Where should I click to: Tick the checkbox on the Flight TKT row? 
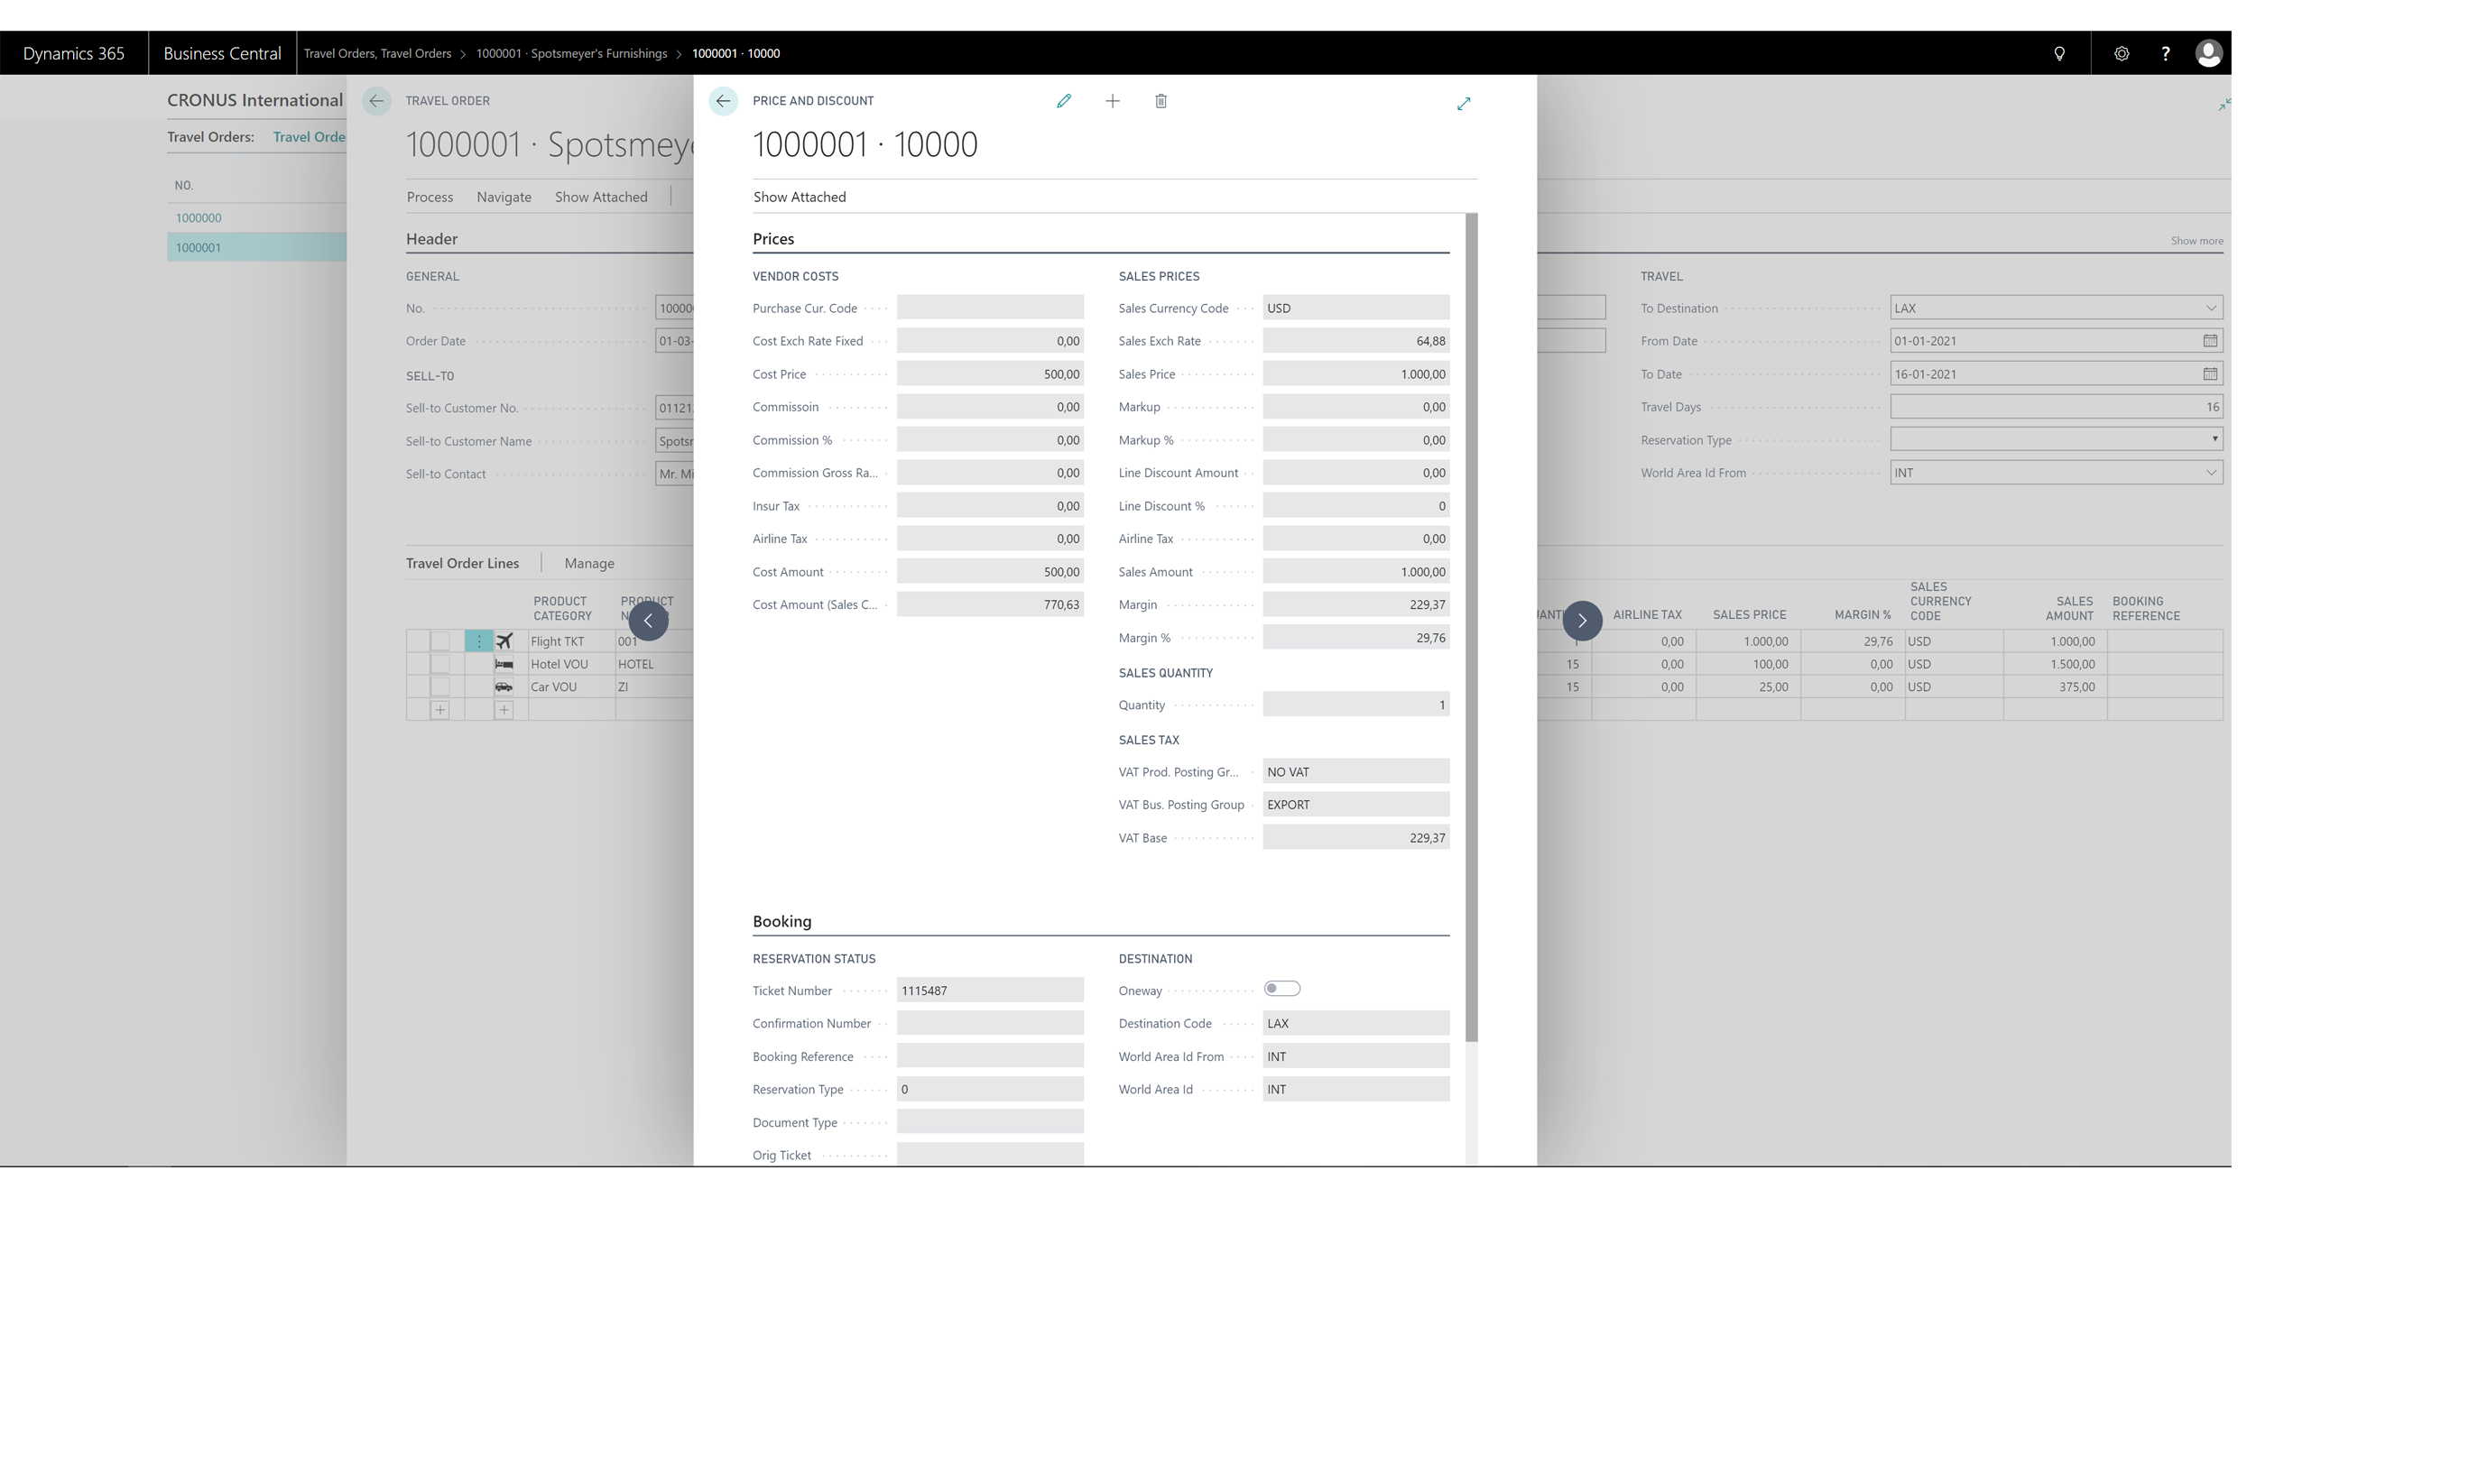tap(440, 641)
